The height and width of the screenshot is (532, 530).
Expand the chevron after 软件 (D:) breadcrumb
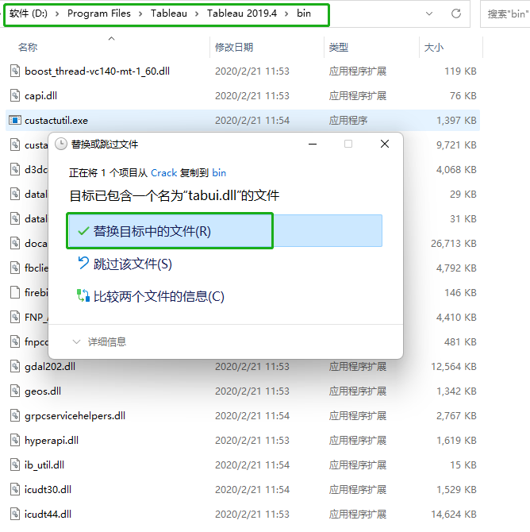click(57, 14)
